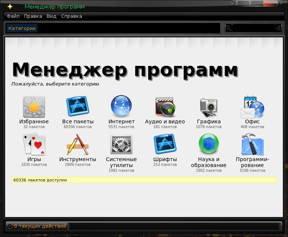Open the Справка menu
This screenshot has width=288, height=237.
[x=71, y=16]
